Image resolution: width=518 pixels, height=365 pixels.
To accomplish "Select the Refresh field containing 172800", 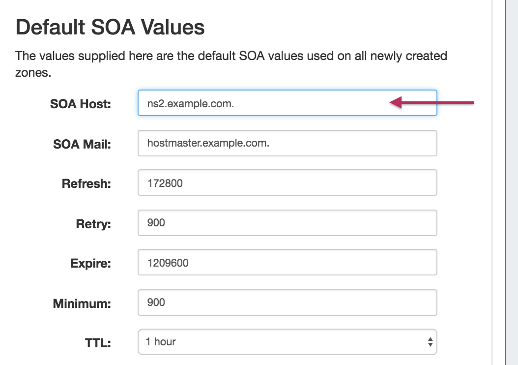I will (288, 182).
